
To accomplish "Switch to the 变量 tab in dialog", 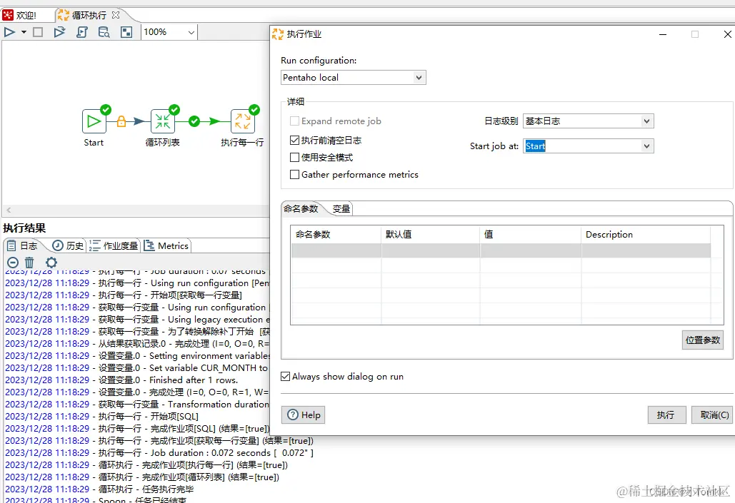I will tap(341, 209).
